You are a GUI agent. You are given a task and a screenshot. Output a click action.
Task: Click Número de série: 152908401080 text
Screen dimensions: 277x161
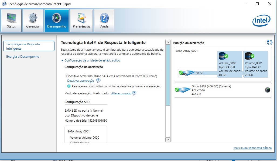86,121
